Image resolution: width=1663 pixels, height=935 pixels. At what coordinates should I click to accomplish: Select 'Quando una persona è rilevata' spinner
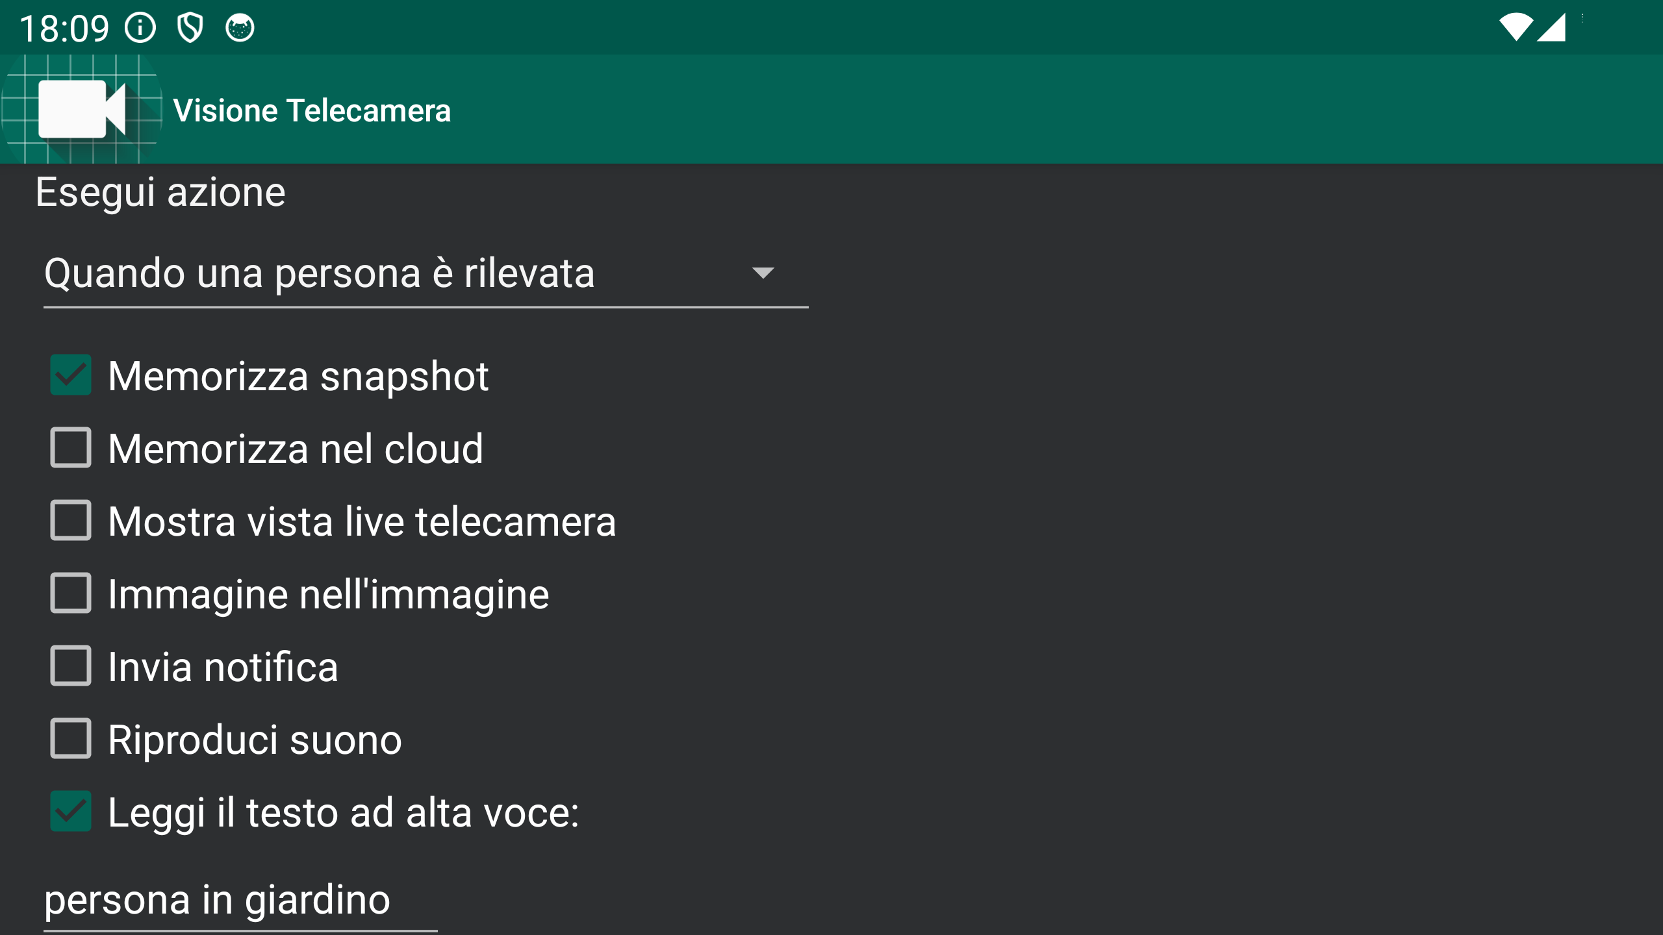pos(425,273)
